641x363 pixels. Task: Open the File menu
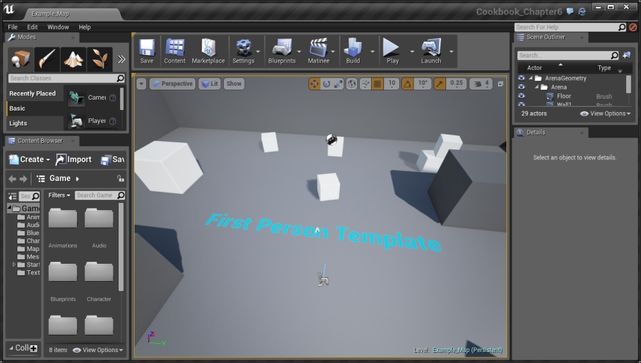[x=13, y=27]
